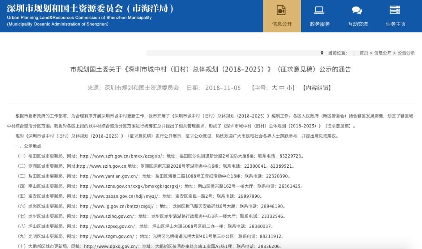Image resolution: width=422 pixels, height=249 pixels.
Task: Set font size to 小
Action: [290, 88]
